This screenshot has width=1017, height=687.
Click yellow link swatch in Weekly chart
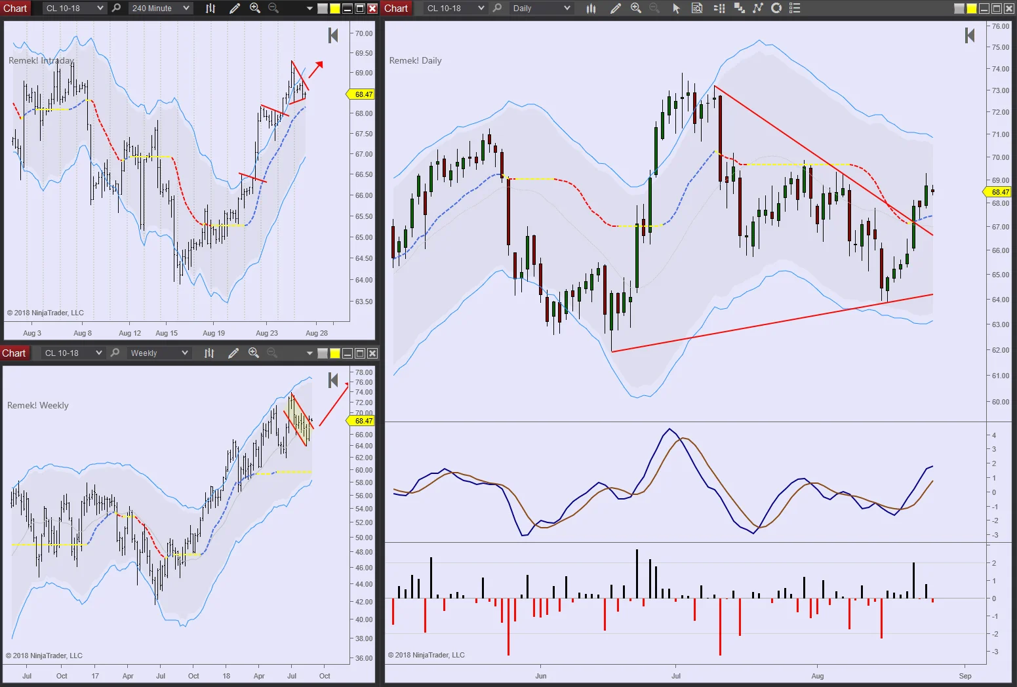point(335,353)
